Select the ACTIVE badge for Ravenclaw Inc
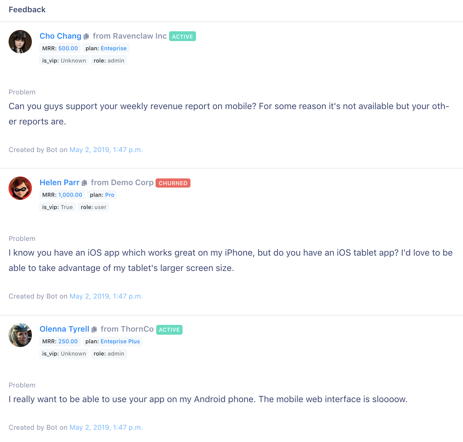Image resolution: width=463 pixels, height=442 pixels. (x=183, y=36)
